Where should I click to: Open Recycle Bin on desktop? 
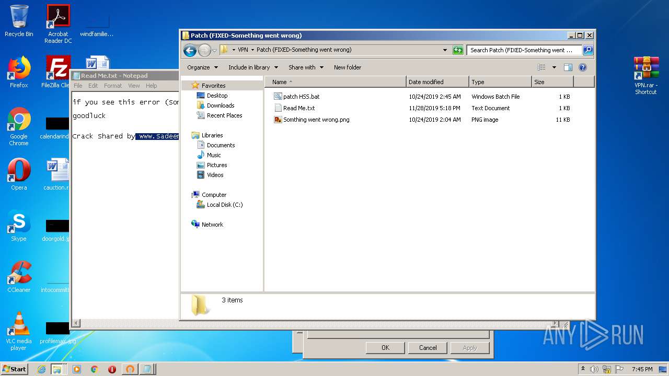pyautogui.click(x=19, y=21)
